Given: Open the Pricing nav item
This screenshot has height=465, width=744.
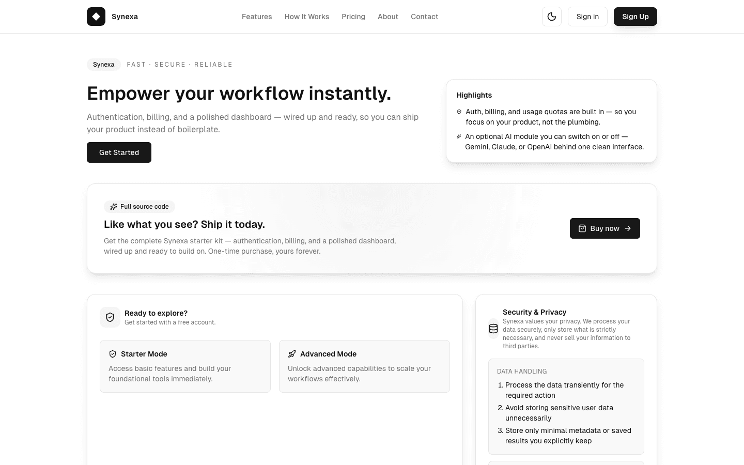Looking at the screenshot, I should 353,17.
